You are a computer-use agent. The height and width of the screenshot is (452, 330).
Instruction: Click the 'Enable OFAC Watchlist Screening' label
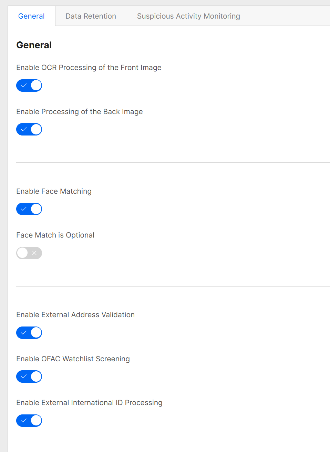73,359
